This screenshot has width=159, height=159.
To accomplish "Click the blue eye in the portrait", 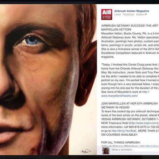I will [x=32, y=40].
